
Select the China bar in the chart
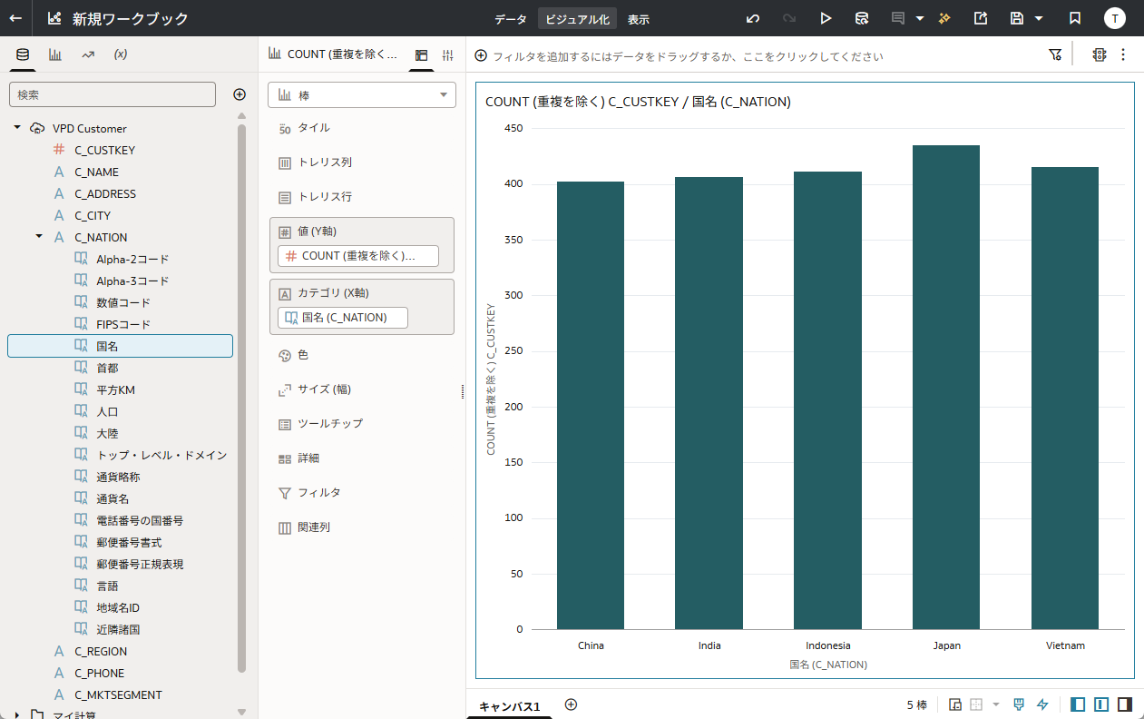click(591, 406)
